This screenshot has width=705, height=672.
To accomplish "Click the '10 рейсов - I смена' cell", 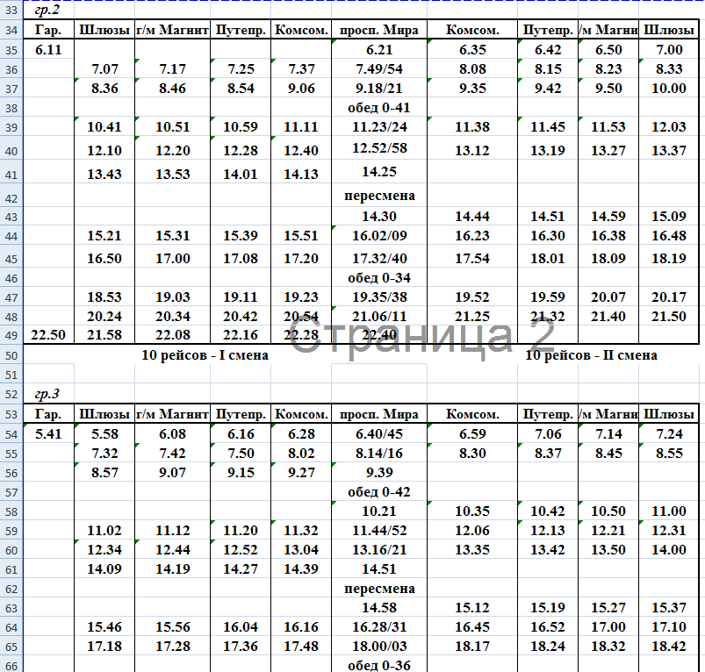I will pos(205,355).
